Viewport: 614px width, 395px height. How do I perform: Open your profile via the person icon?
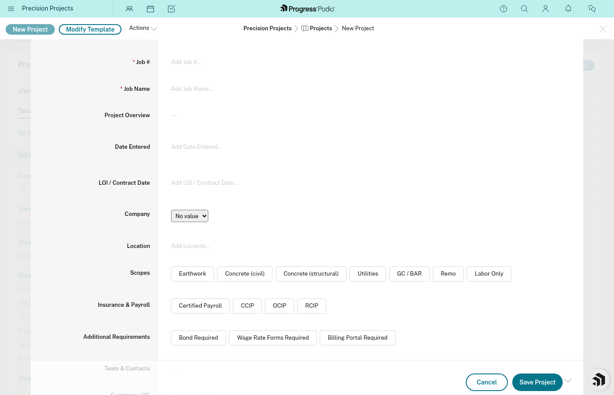546,9
